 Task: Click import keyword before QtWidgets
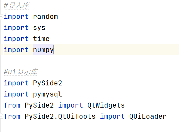71,105
